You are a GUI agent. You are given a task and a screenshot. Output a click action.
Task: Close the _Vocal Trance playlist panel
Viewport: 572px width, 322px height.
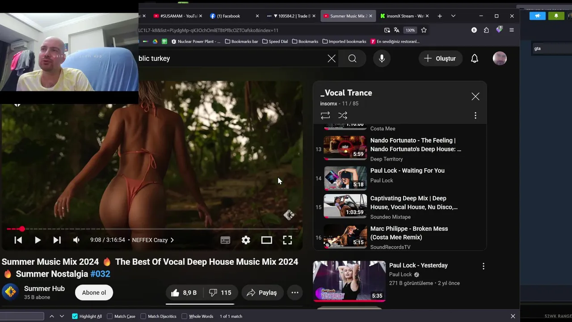[x=475, y=97]
